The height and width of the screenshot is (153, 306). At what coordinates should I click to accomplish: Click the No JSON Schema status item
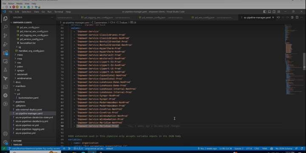coord(284,148)
